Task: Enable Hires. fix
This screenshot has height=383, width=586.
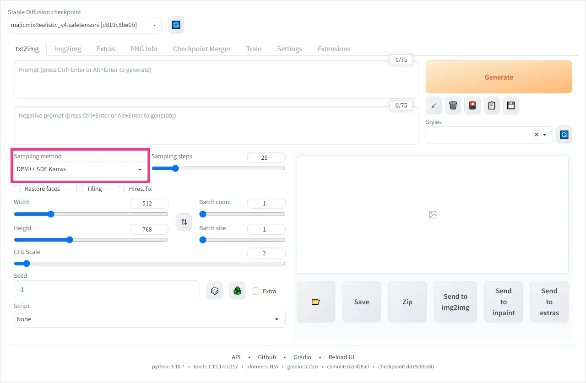Action: tap(121, 189)
